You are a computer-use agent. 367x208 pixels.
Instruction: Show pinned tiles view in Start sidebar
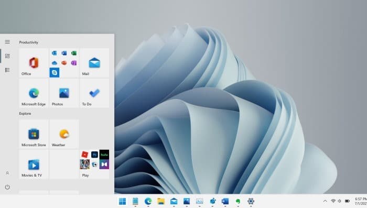(x=7, y=56)
